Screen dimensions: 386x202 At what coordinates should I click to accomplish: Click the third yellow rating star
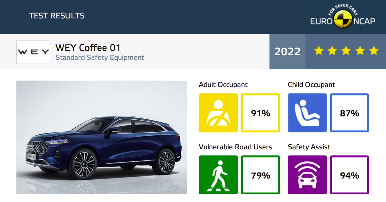[x=346, y=51]
